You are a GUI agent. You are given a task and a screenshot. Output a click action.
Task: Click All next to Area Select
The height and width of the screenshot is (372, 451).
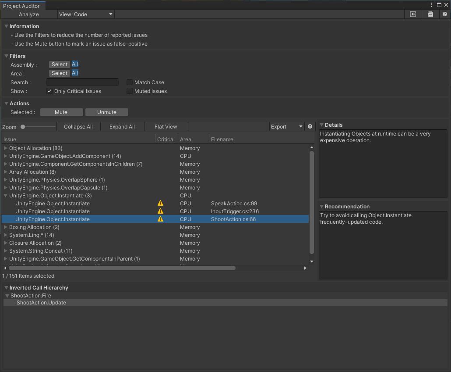click(75, 73)
